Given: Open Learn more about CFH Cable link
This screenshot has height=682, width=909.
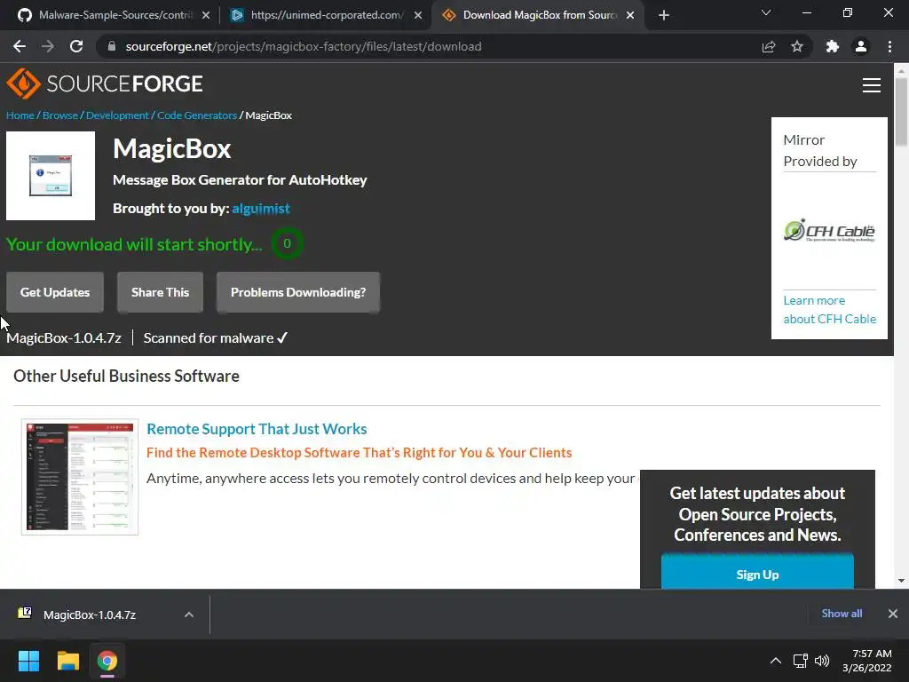Looking at the screenshot, I should 830,310.
